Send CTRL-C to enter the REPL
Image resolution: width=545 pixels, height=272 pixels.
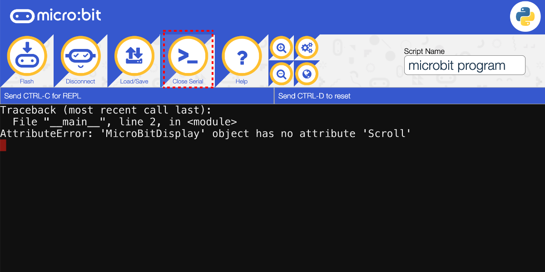pyautogui.click(x=136, y=96)
